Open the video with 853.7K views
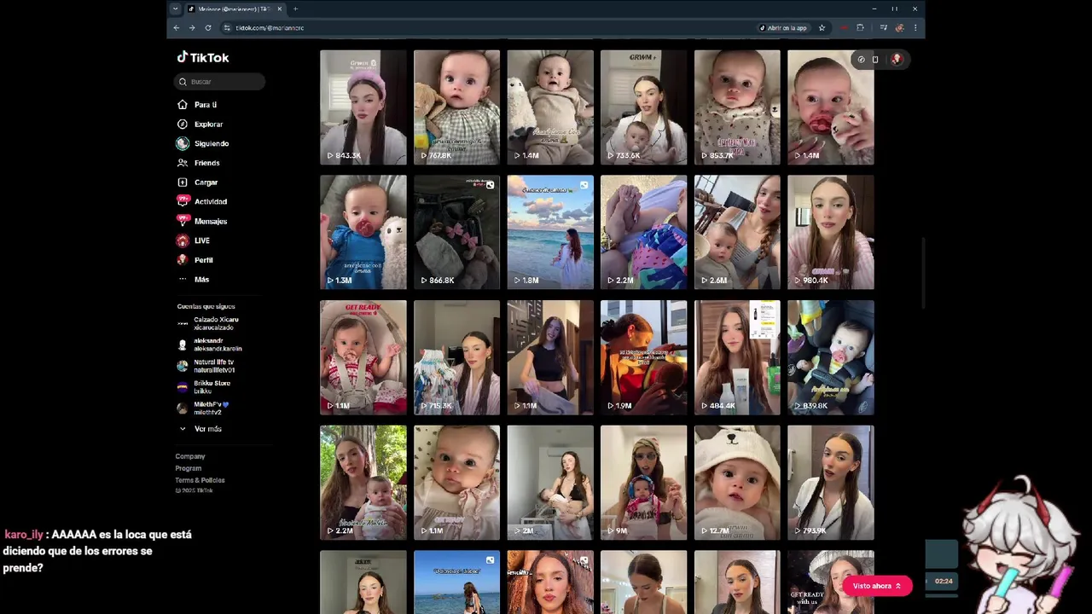The image size is (1092, 614). [x=737, y=107]
